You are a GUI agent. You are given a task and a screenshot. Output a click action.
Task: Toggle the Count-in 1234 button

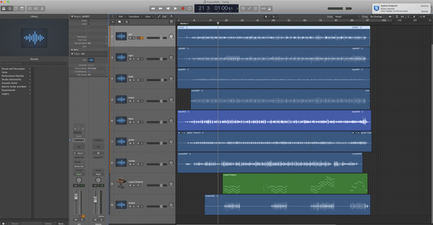[263, 8]
